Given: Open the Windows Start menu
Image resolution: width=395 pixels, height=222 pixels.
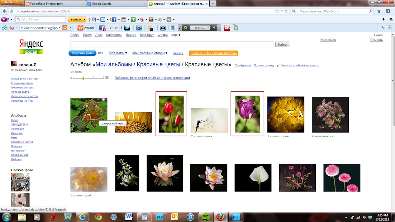Looking at the screenshot, I should 6,217.
